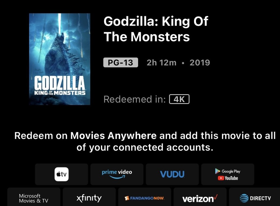This screenshot has width=280, height=206.
Task: Click the 2019 release year
Action: click(x=200, y=63)
